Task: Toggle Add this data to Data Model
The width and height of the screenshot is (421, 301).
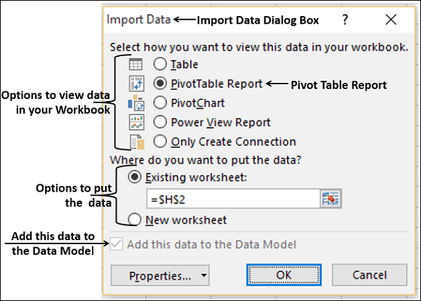Action: 116,244
